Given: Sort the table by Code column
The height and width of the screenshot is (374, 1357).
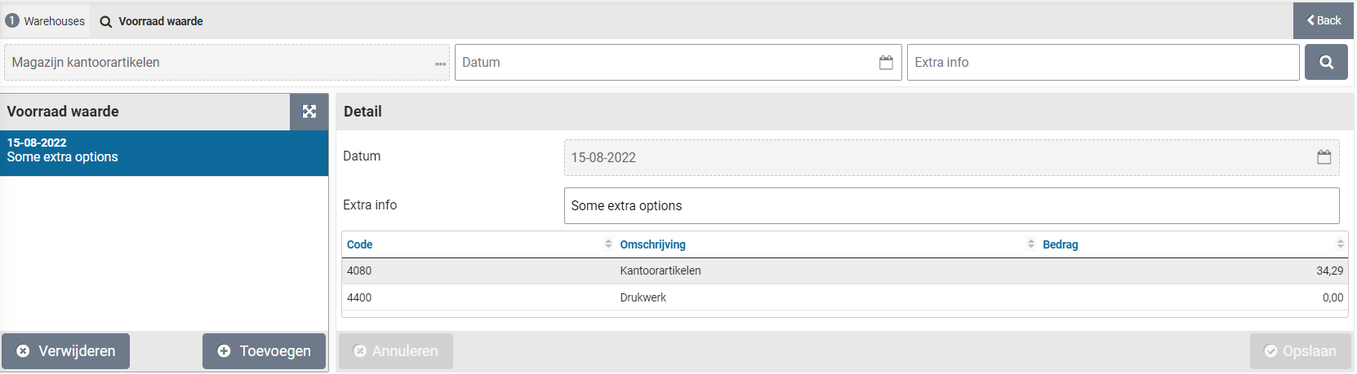Looking at the screenshot, I should [360, 244].
